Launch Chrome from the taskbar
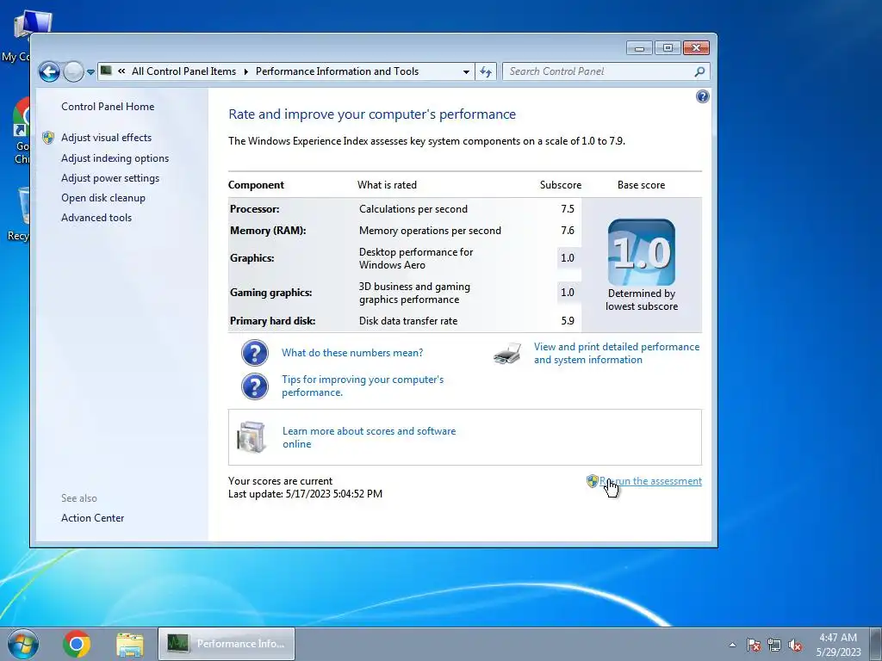The image size is (882, 661). [x=77, y=644]
